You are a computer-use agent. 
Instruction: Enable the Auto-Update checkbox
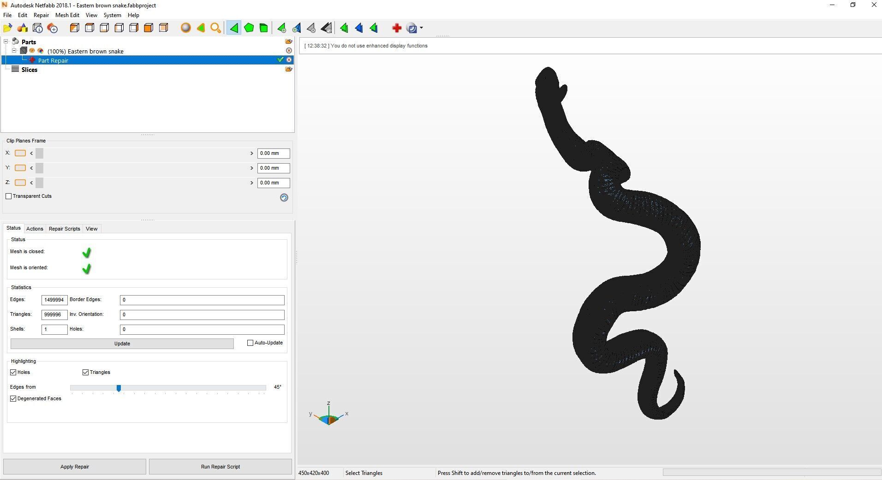[250, 343]
